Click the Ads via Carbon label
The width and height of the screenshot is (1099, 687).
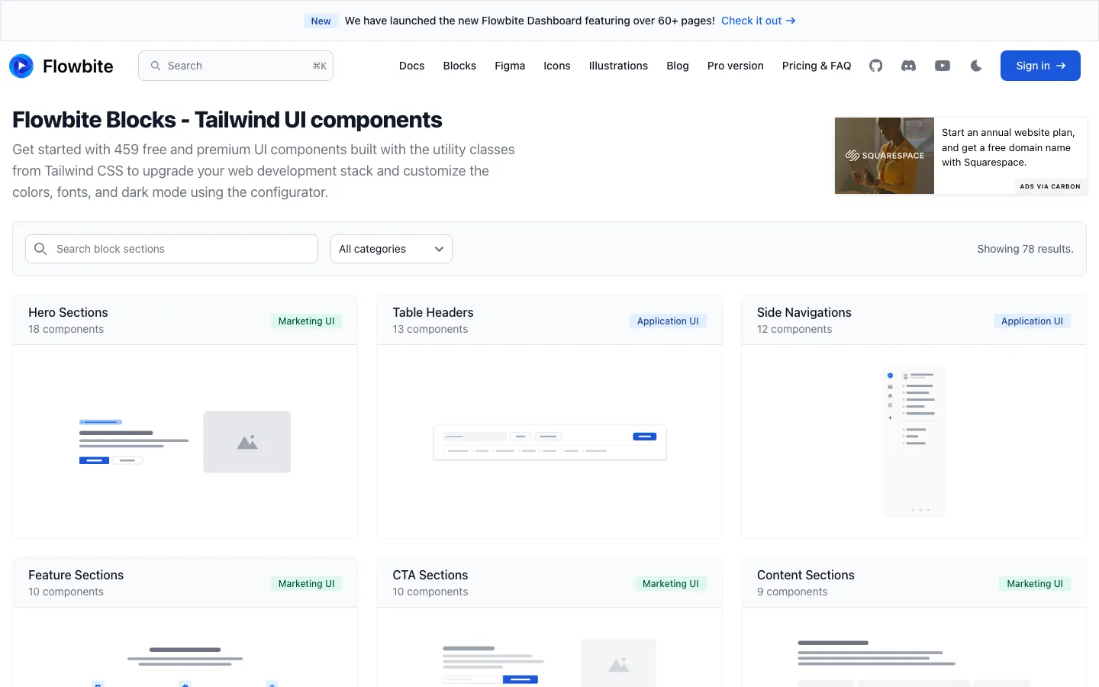(x=1050, y=186)
